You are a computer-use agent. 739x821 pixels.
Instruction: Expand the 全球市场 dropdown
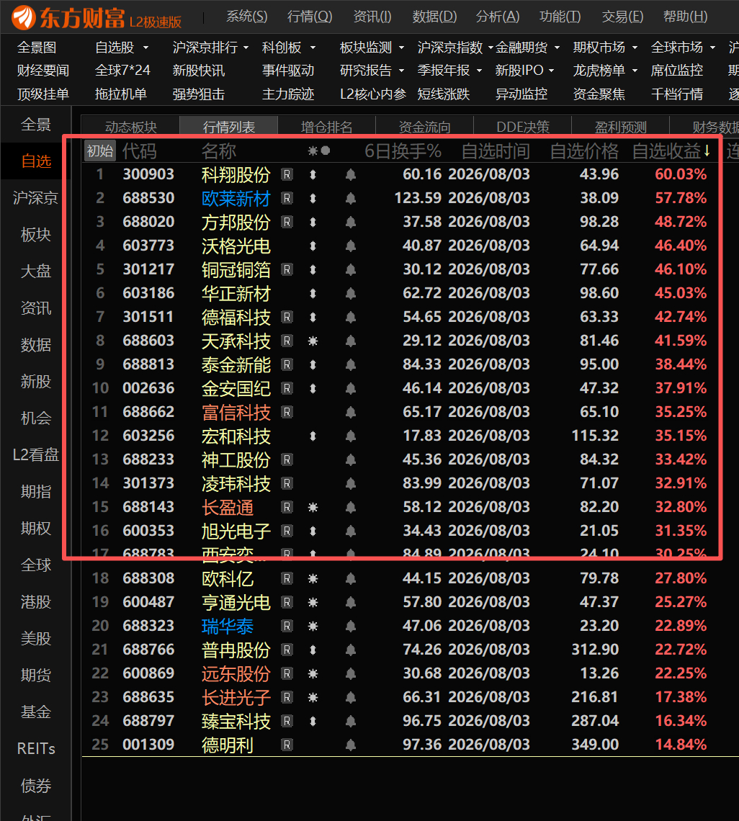click(712, 48)
